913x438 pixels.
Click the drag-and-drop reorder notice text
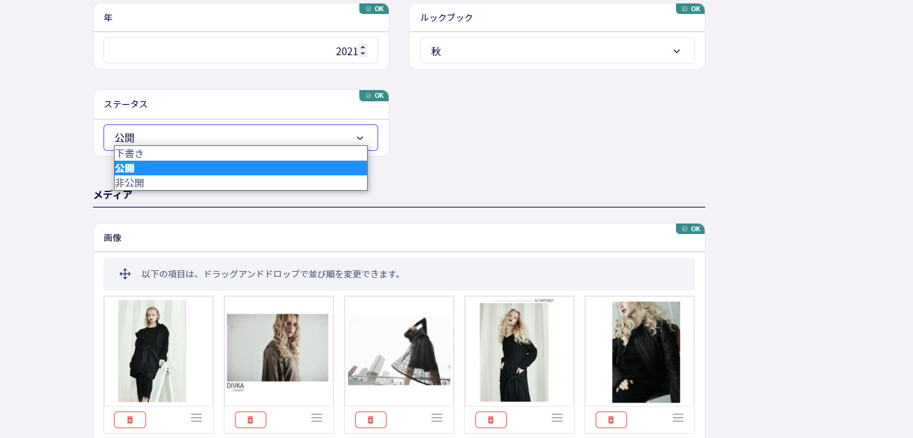point(271,274)
